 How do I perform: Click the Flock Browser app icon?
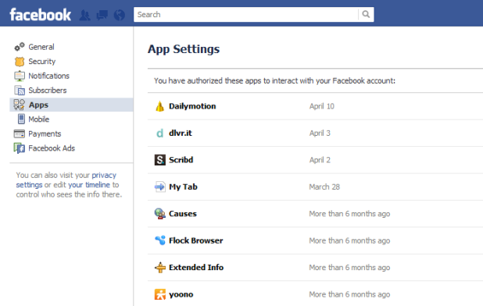(x=160, y=240)
